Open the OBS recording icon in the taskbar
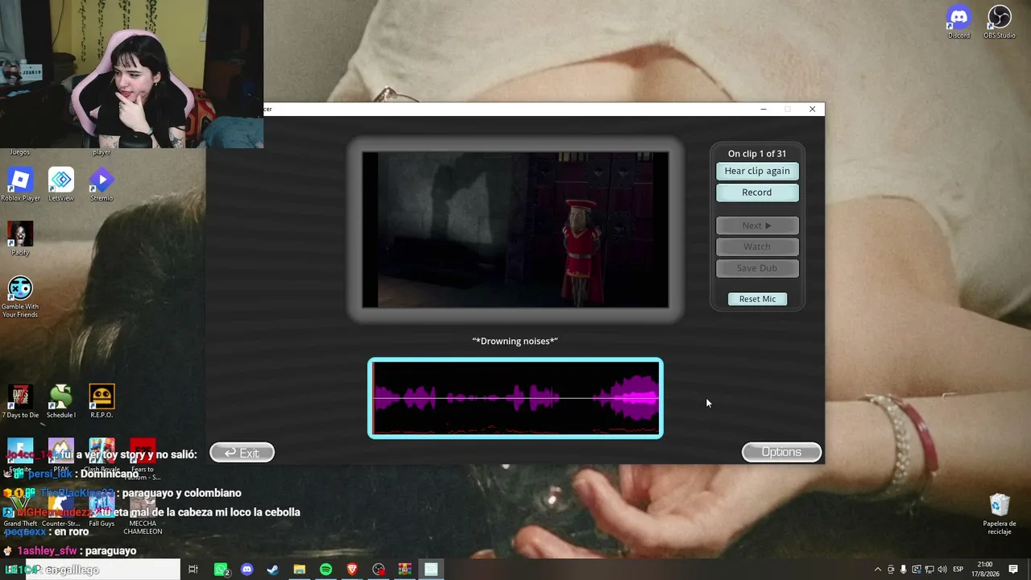Viewport: 1031px width, 580px height. [x=379, y=570]
